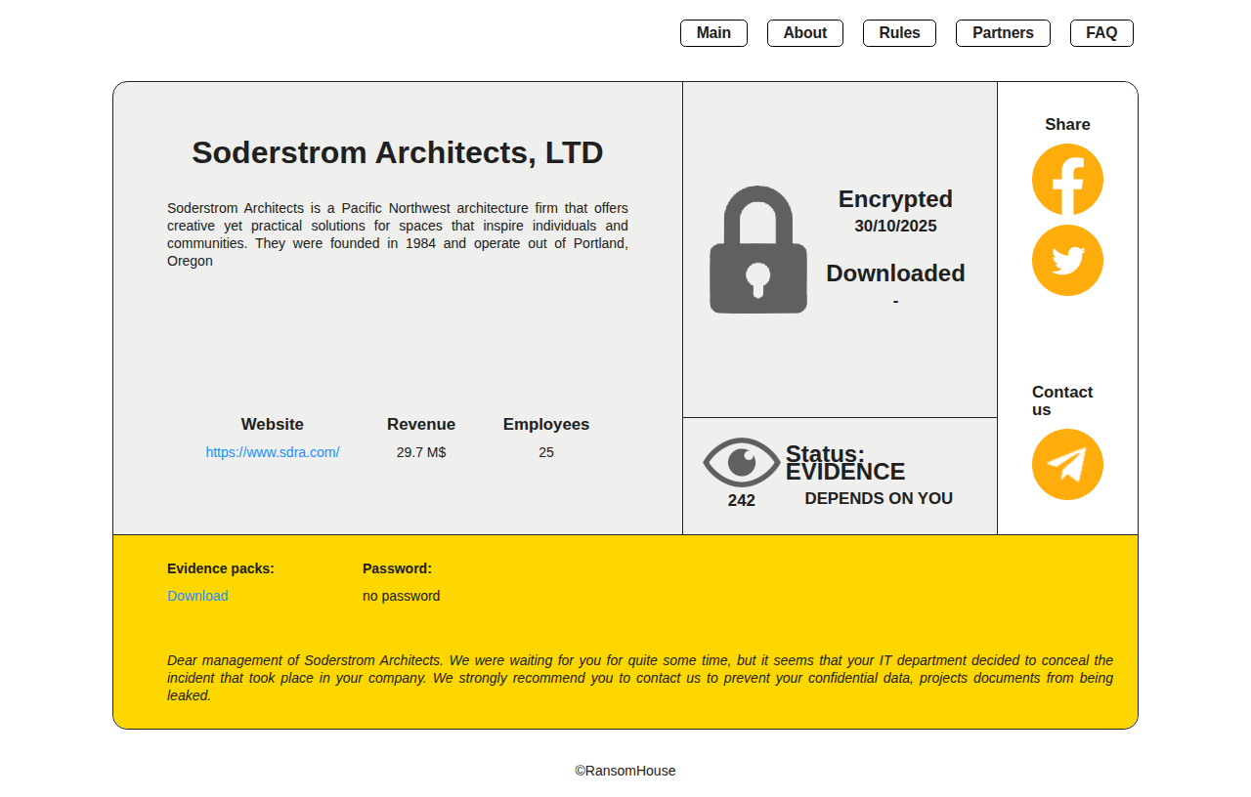Click the Twitter share icon
Image resolution: width=1251 pixels, height=797 pixels.
click(1067, 261)
